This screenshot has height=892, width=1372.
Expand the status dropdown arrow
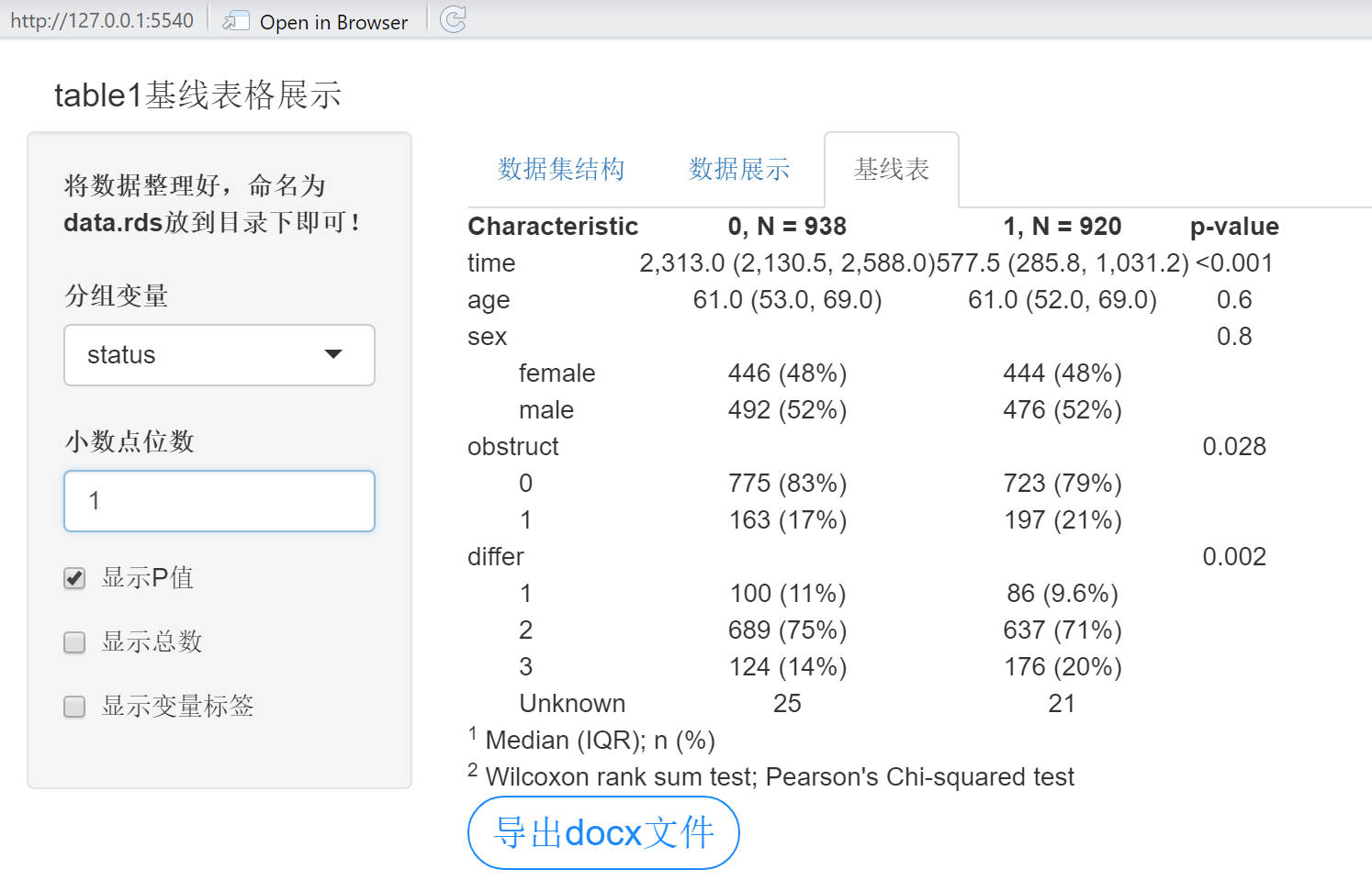333,354
